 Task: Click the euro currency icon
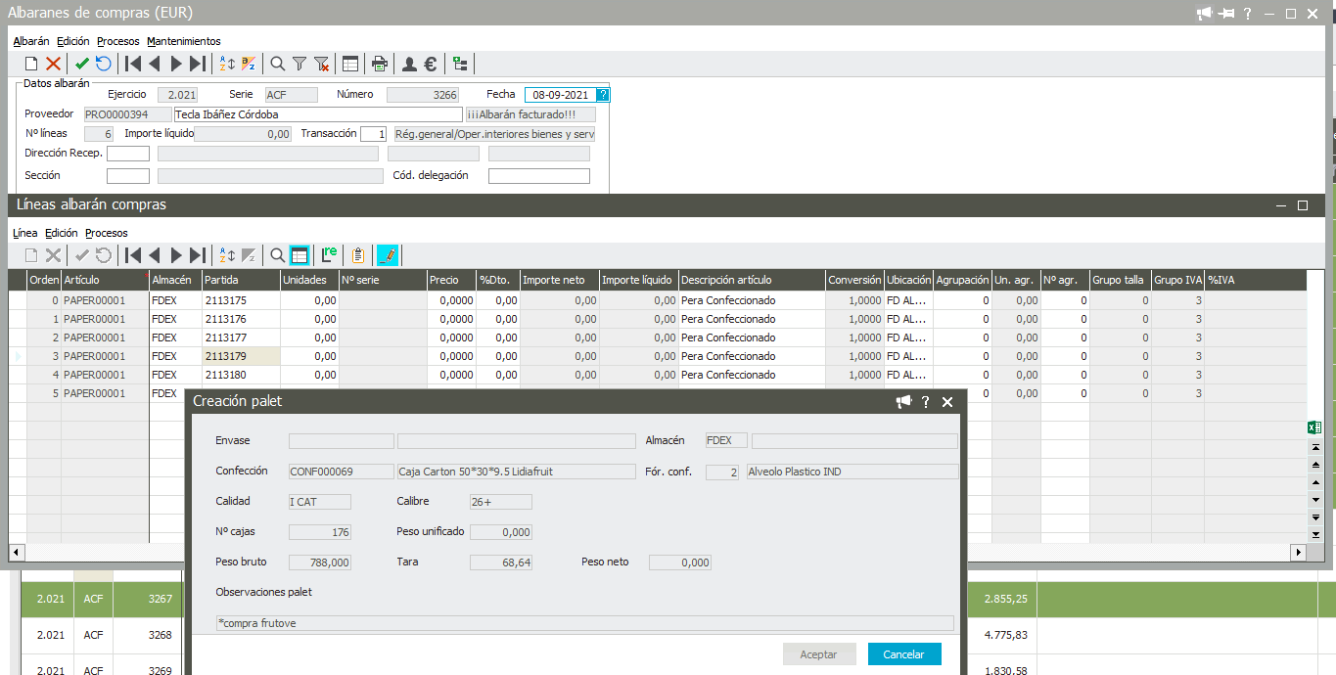[x=431, y=64]
